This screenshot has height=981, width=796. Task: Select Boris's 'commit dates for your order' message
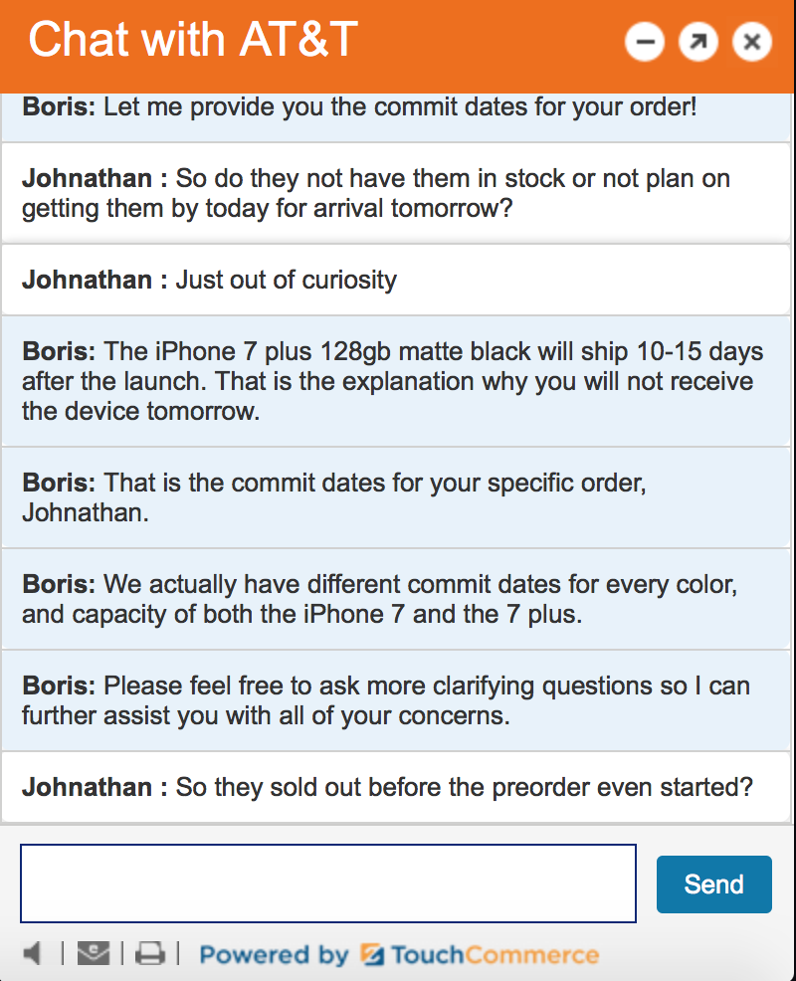point(395,117)
